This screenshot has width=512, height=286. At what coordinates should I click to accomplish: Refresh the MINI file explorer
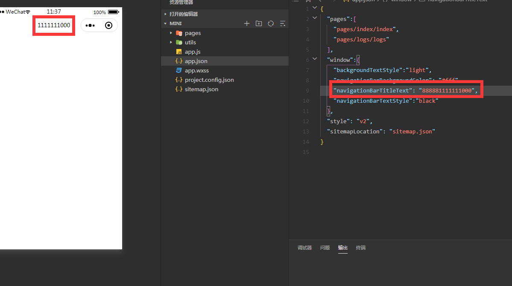point(271,23)
